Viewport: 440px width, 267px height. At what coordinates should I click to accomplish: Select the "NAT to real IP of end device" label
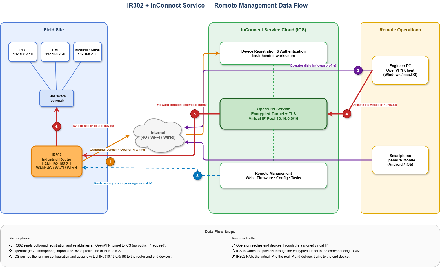coord(93,126)
